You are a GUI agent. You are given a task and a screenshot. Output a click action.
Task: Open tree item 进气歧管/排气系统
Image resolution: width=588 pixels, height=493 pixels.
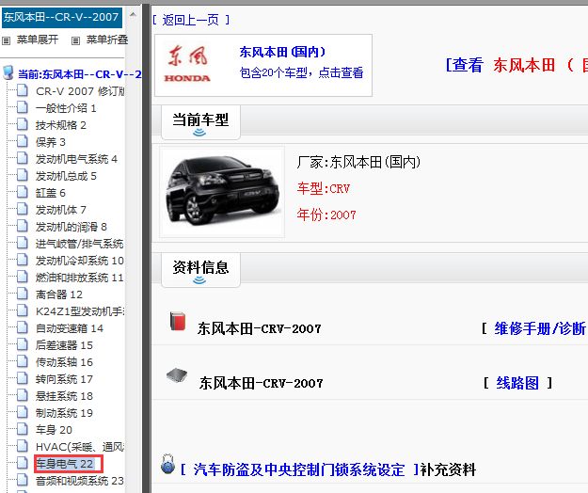[x=80, y=244]
